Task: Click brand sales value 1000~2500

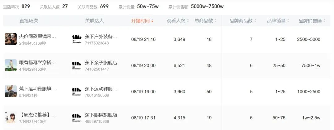Action: (309, 92)
